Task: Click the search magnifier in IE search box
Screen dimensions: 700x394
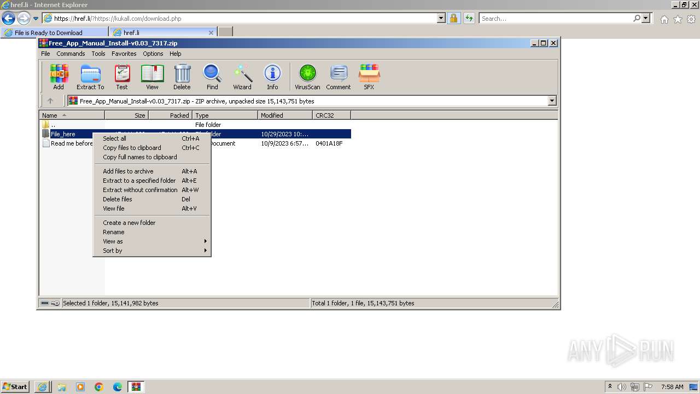Action: tap(637, 19)
